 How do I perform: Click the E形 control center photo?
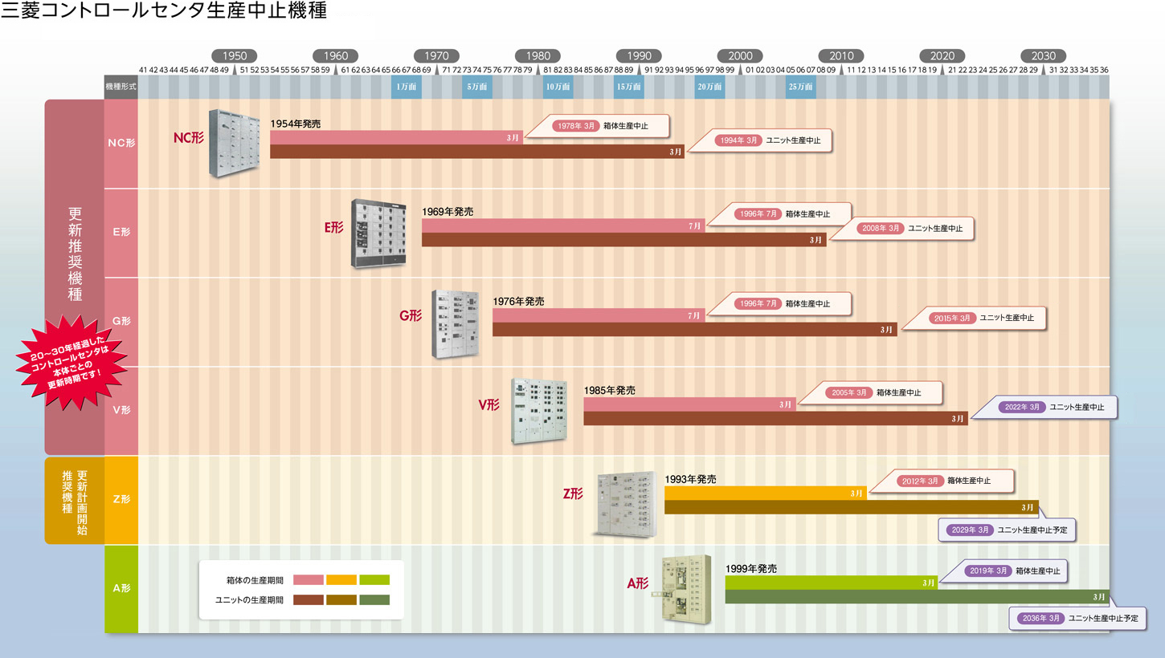378,234
